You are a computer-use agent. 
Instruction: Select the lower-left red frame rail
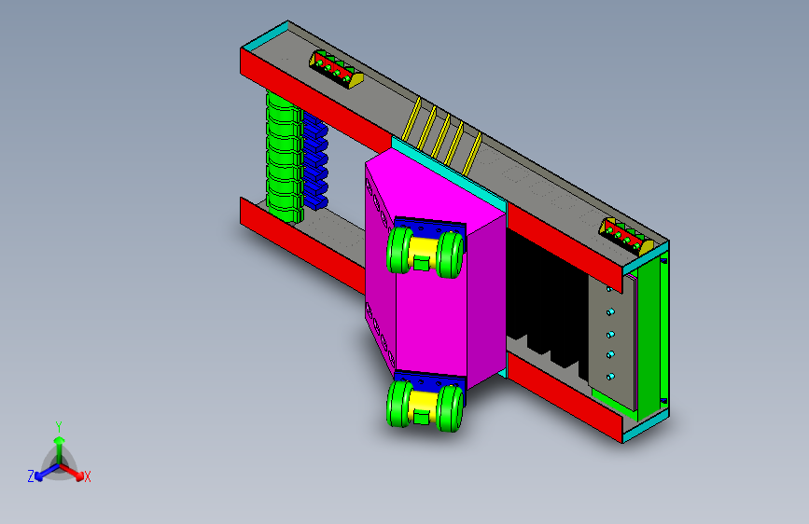point(303,245)
